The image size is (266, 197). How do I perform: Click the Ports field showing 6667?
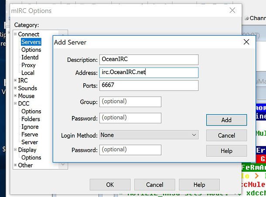pyautogui.click(x=149, y=85)
